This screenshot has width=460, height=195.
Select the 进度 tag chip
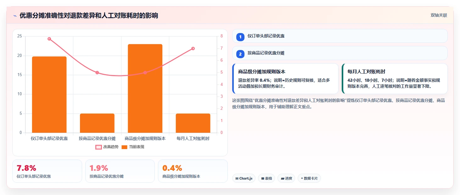tap(286, 178)
